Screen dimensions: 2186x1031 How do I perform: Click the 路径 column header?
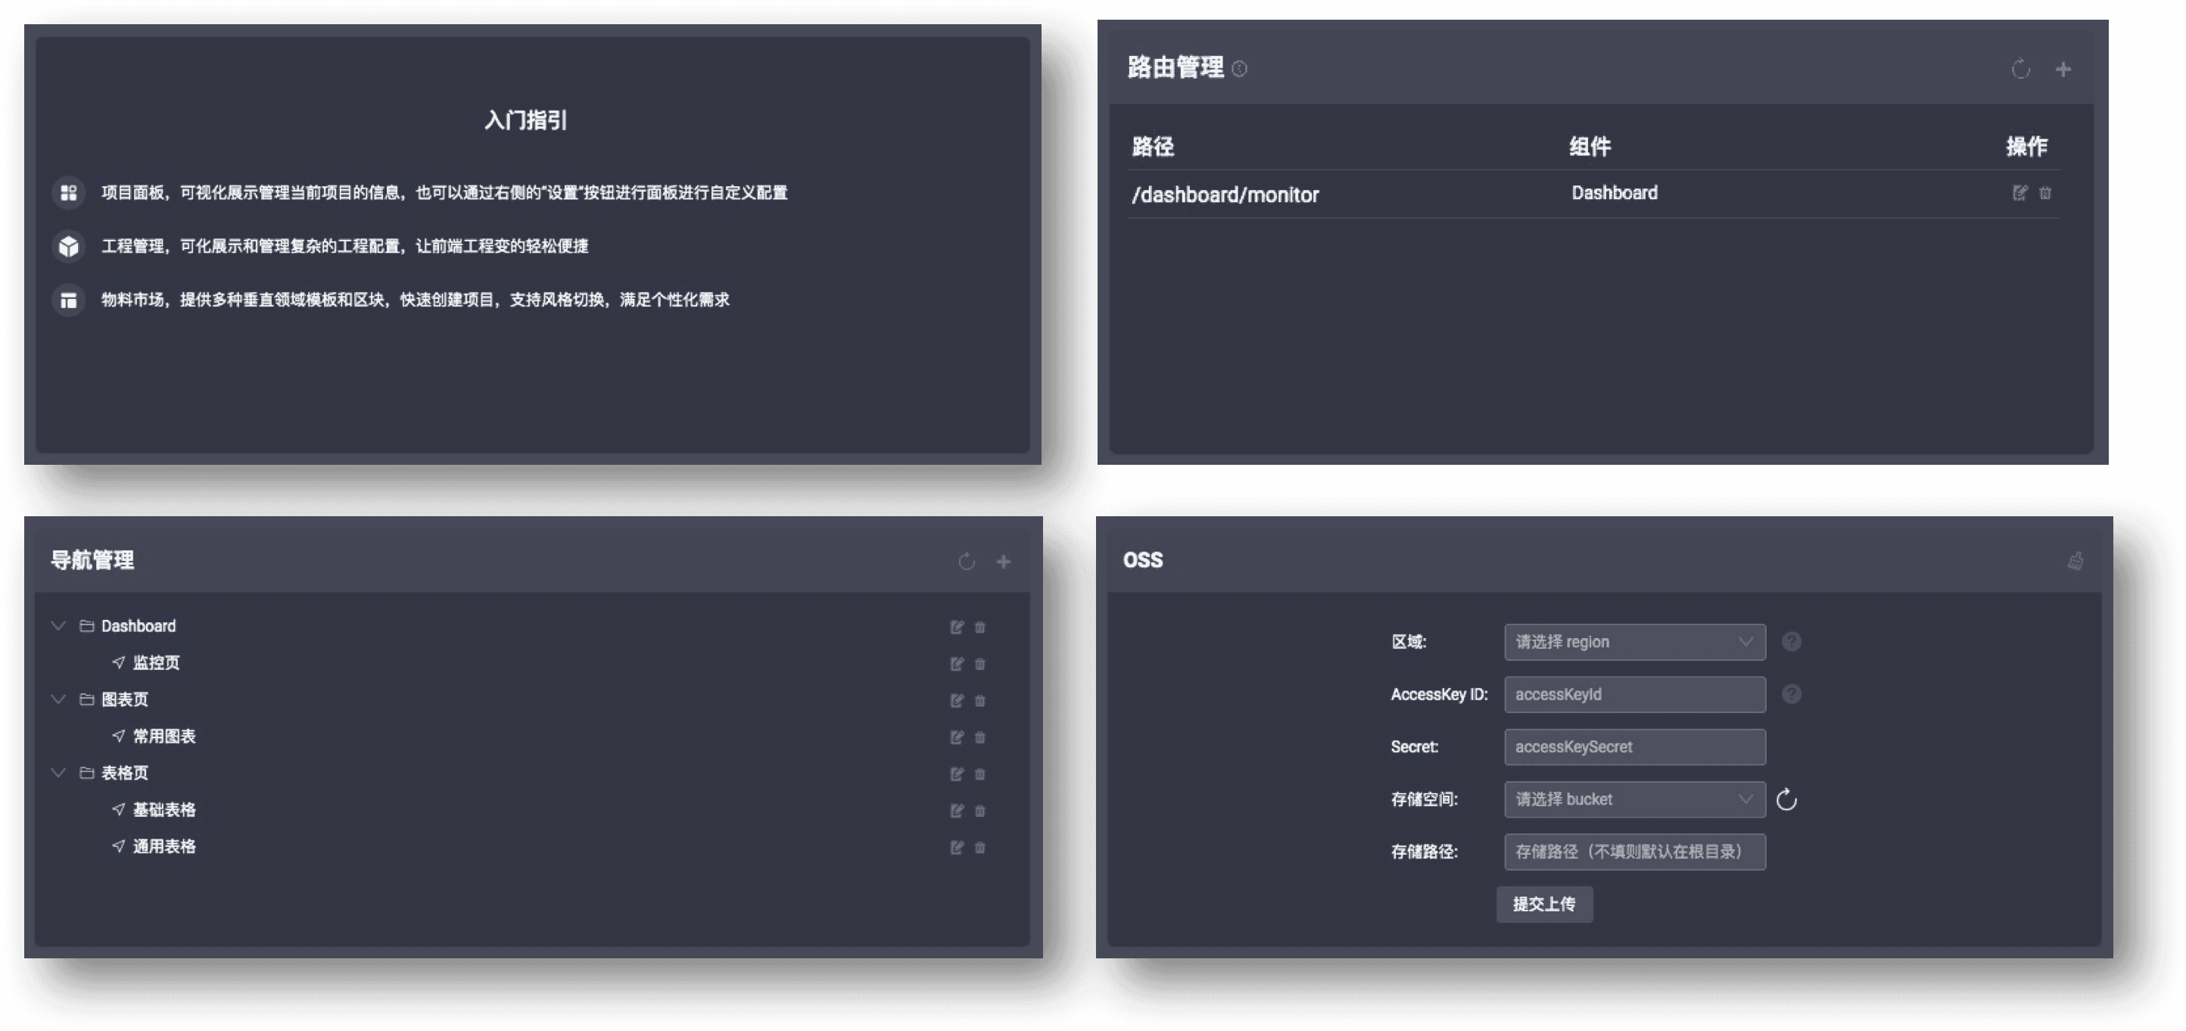tap(1152, 147)
